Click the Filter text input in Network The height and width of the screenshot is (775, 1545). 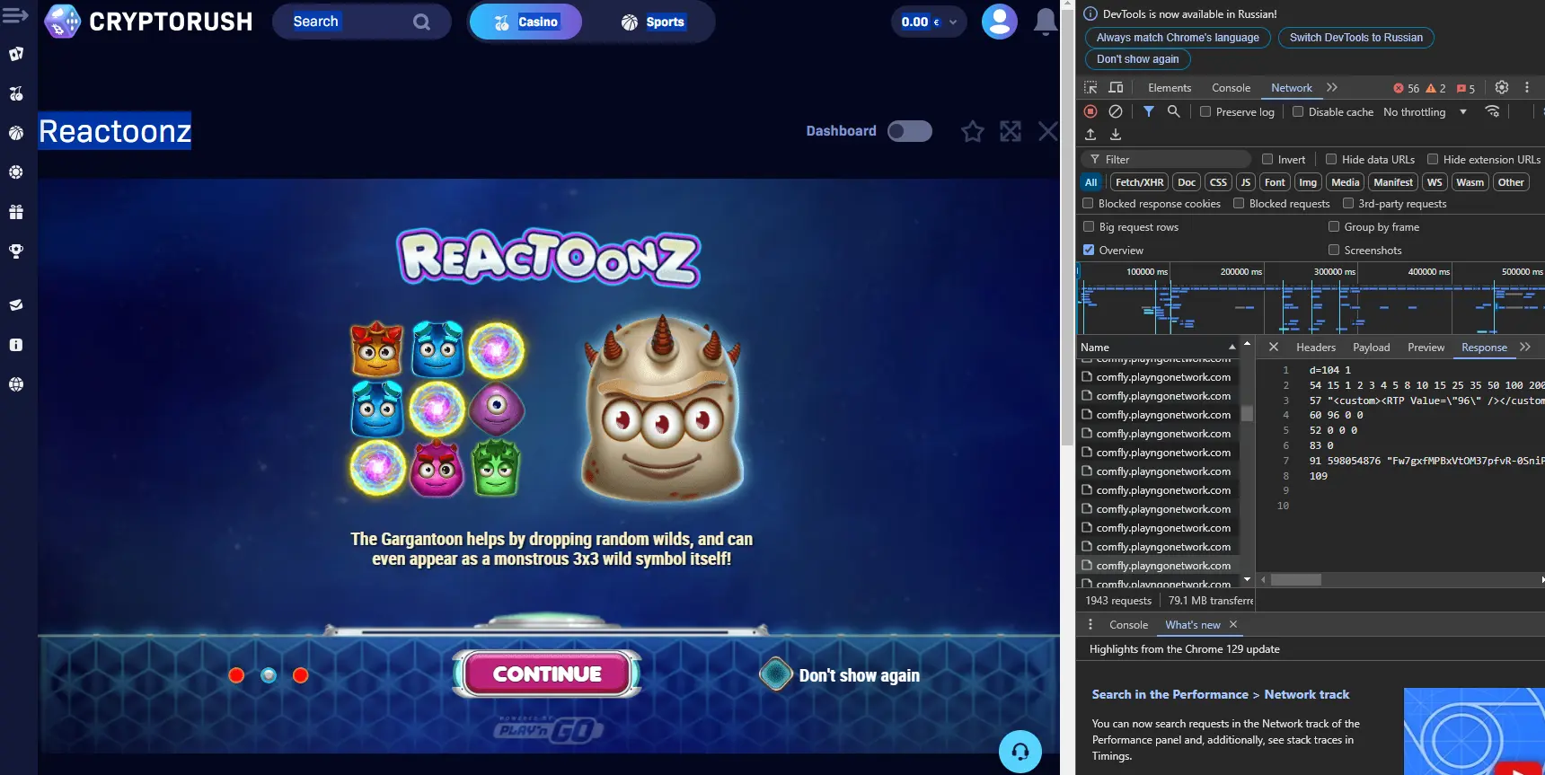pos(1168,159)
